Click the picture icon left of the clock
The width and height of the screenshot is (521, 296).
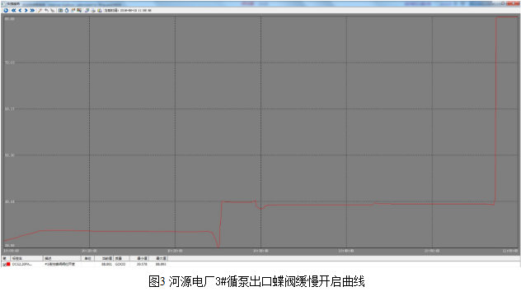[x=60, y=11]
